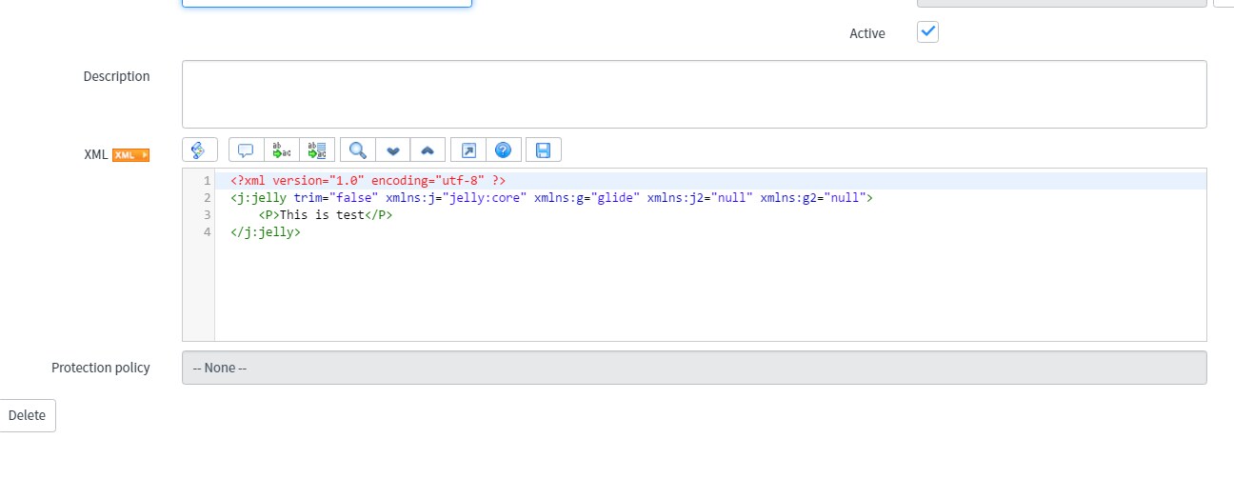The height and width of the screenshot is (479, 1234).
Task: Click the Delete button
Action: [27, 415]
